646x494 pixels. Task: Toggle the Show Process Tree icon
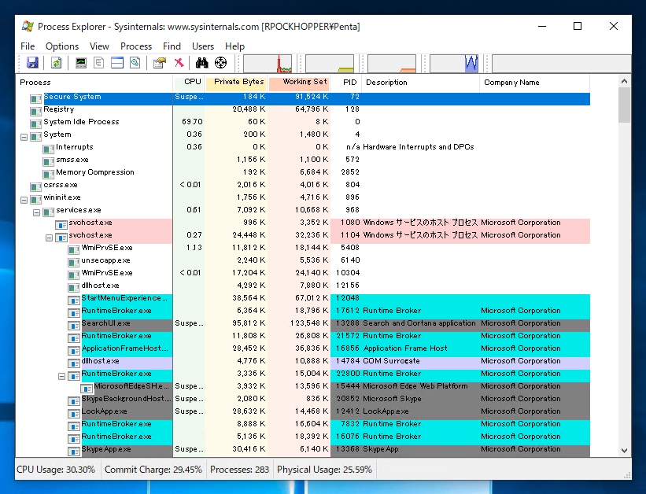(99, 62)
